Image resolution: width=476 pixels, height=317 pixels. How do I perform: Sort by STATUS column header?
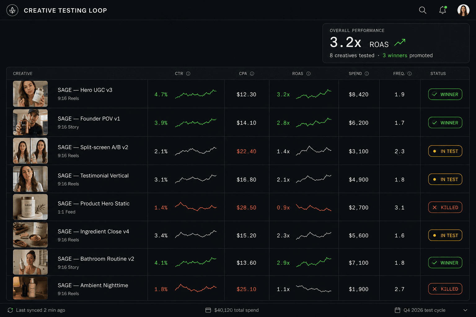[x=438, y=74]
